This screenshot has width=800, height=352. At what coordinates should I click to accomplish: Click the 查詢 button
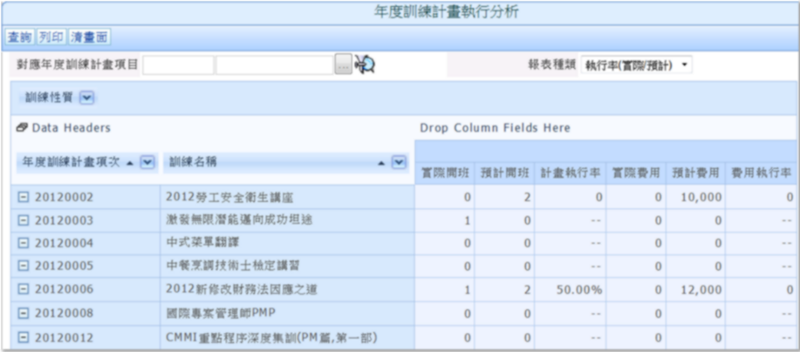pyautogui.click(x=19, y=37)
